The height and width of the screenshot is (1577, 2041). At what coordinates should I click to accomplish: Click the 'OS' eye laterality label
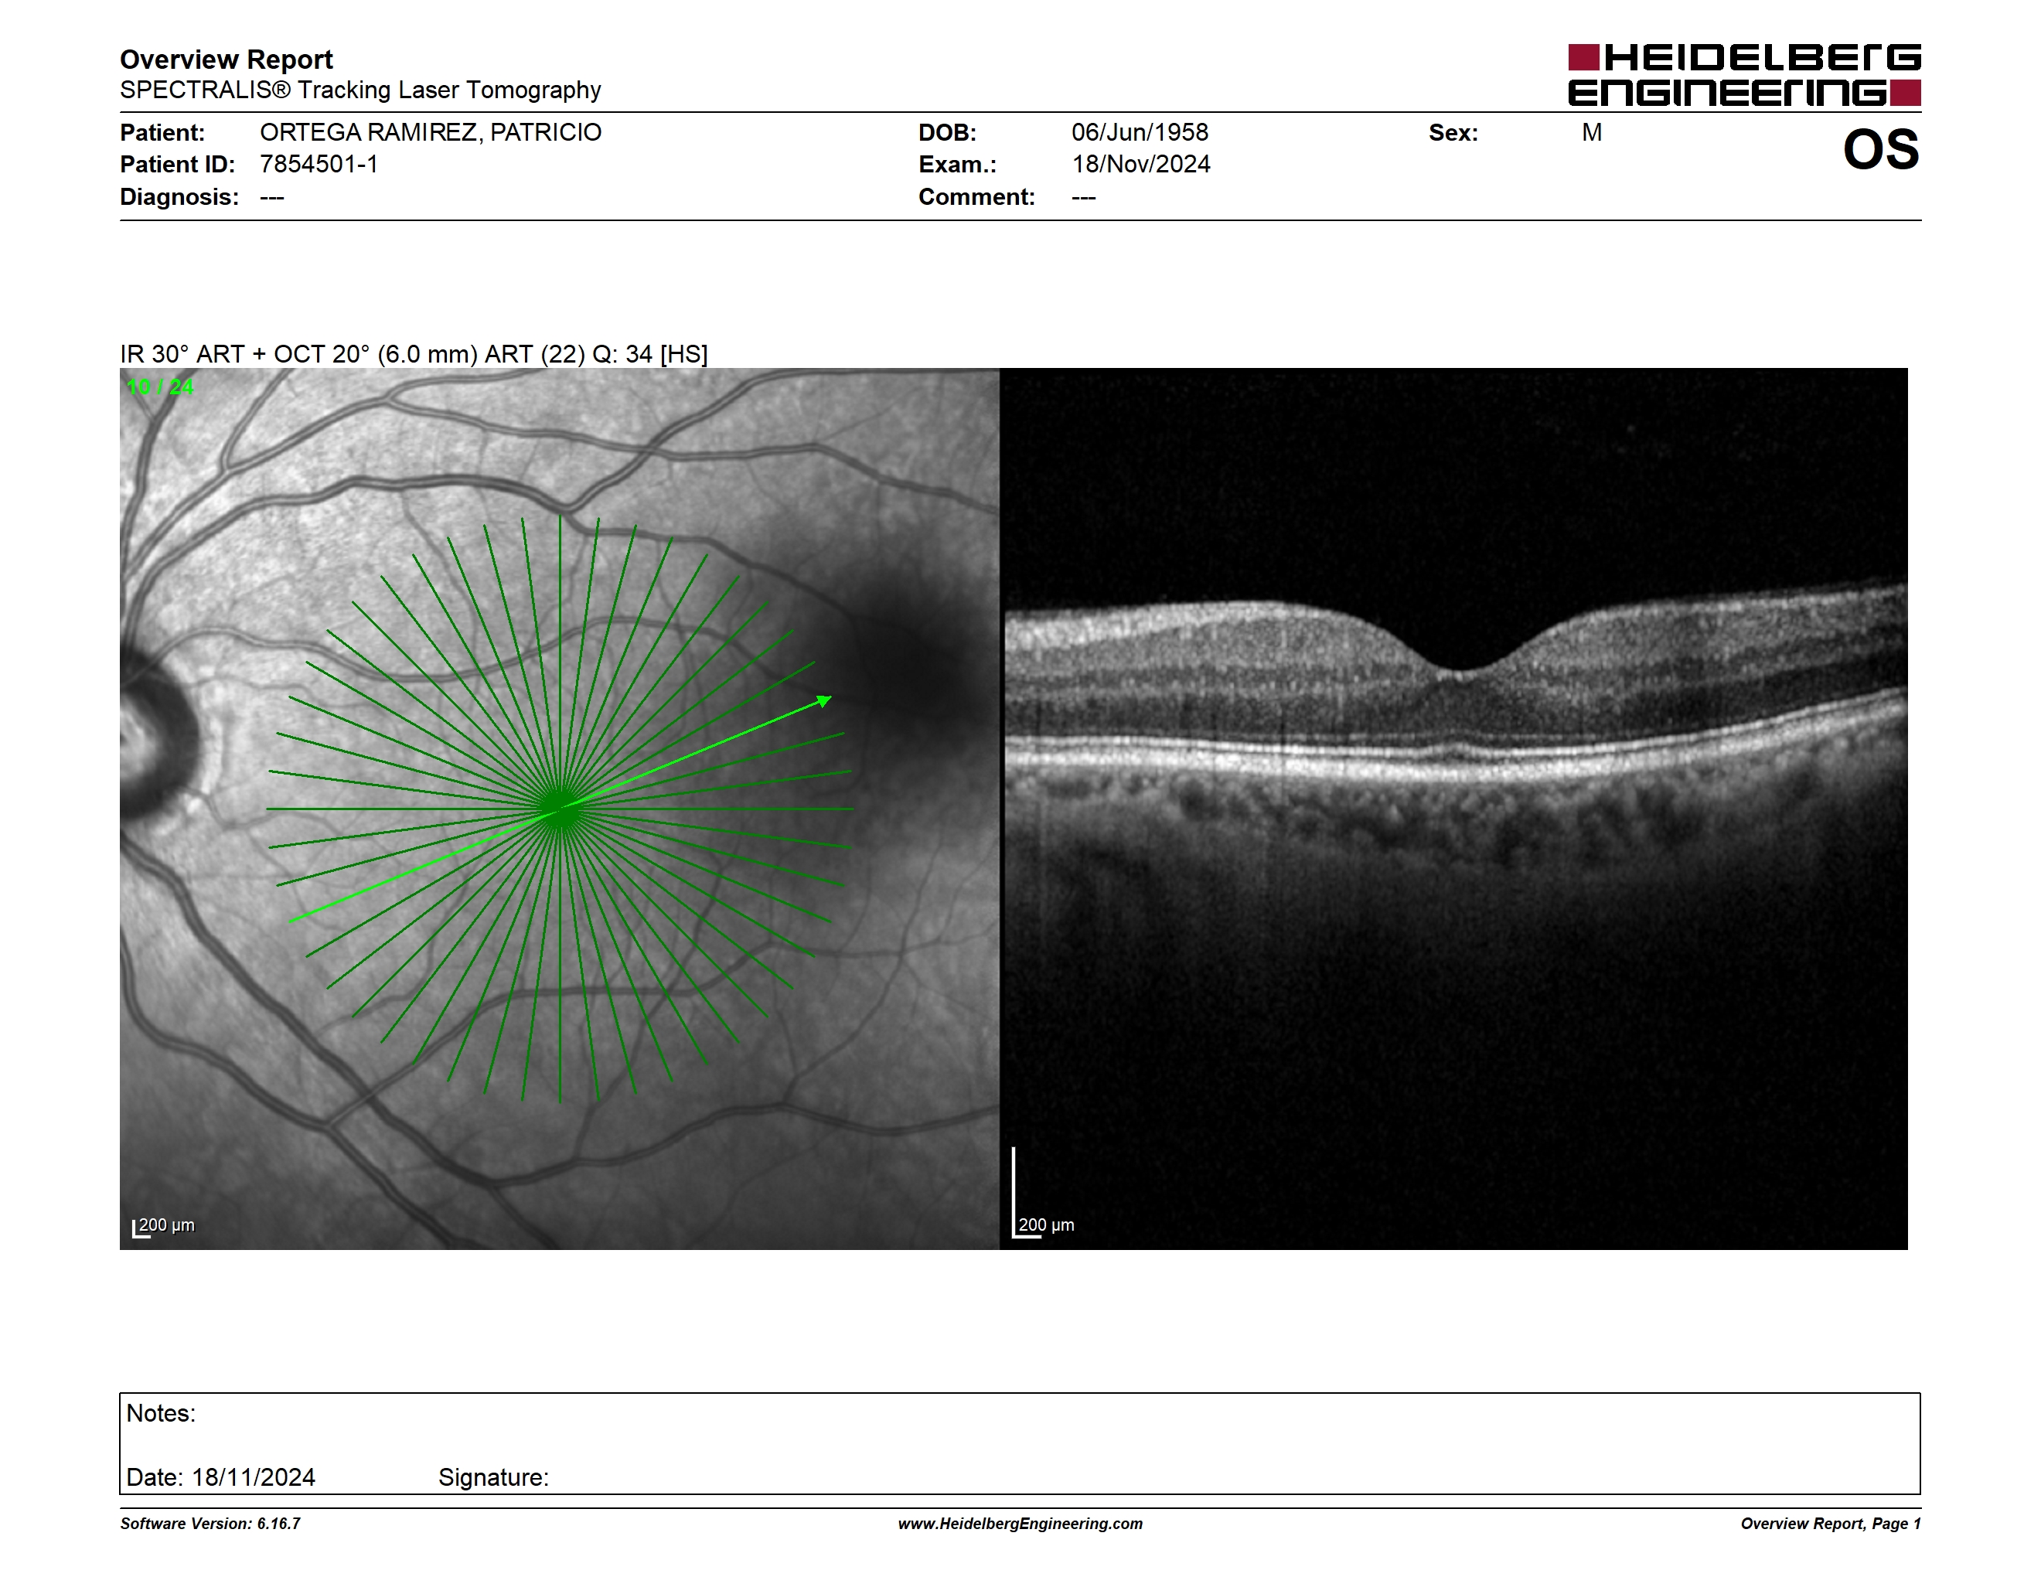(x=1880, y=149)
